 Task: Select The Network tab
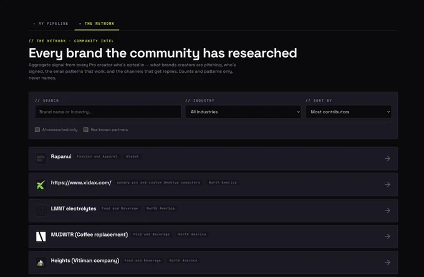[x=97, y=24]
